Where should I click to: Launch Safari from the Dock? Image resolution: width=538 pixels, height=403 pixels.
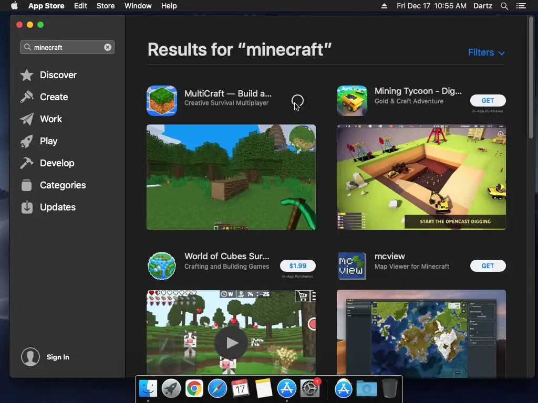point(218,389)
